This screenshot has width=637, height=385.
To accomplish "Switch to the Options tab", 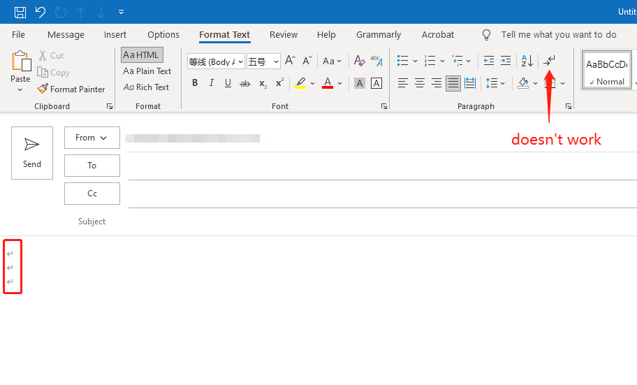I will point(163,34).
